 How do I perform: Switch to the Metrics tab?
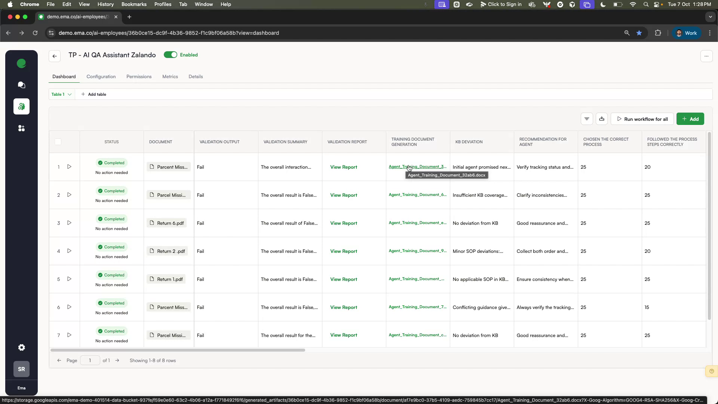[170, 76]
